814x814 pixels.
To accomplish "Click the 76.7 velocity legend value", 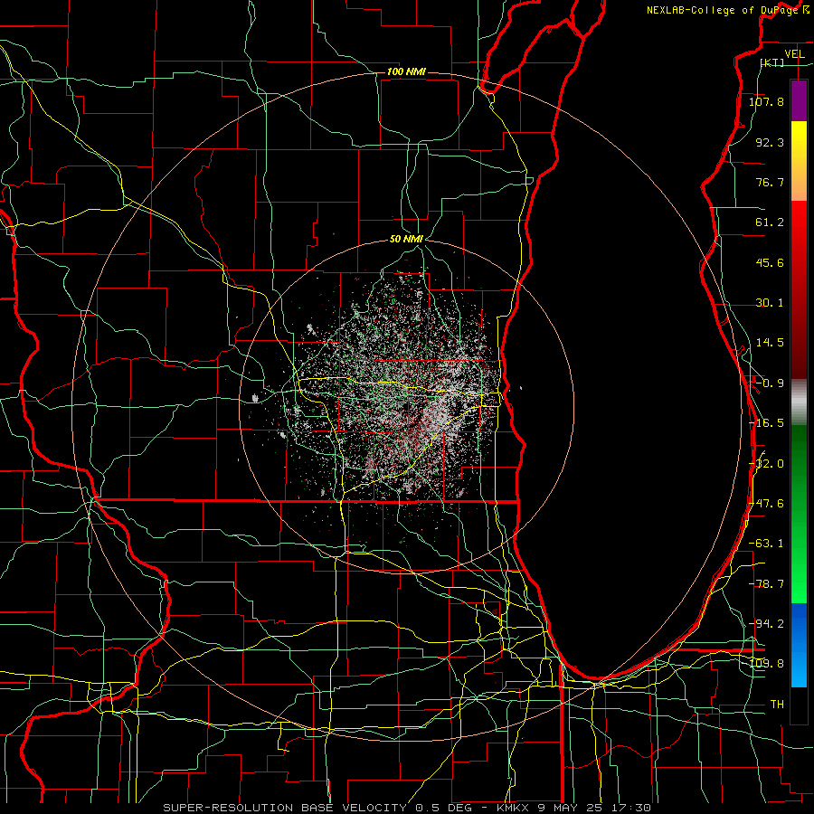I will 770,182.
